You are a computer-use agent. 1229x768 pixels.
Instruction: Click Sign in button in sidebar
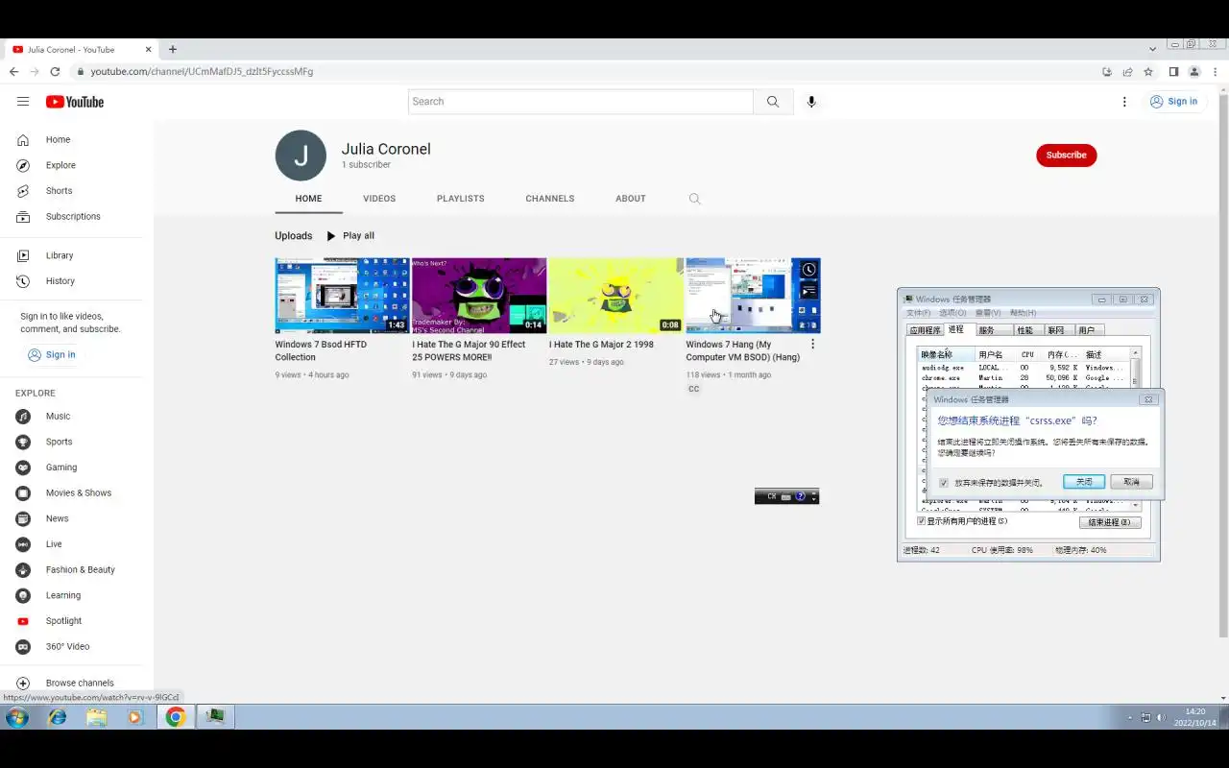52,355
